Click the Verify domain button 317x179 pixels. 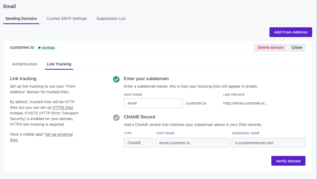pyautogui.click(x=288, y=161)
